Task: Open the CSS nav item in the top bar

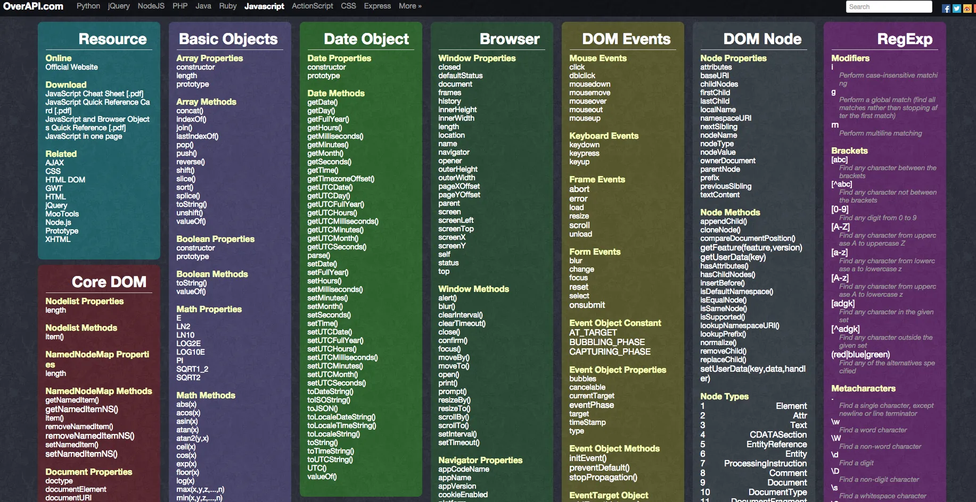Action: click(349, 6)
